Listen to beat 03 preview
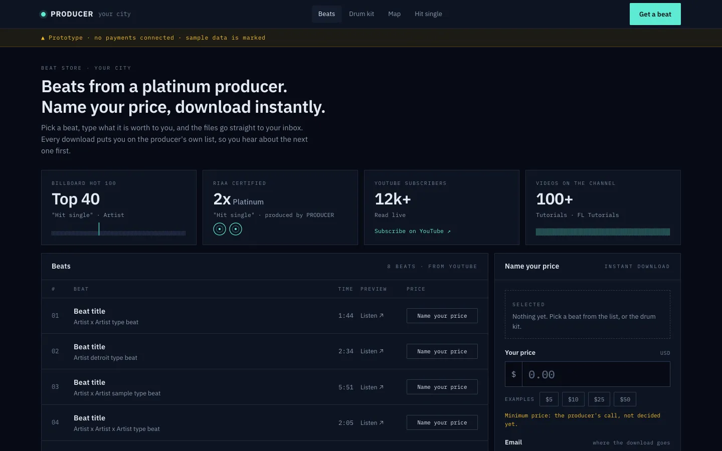The width and height of the screenshot is (722, 451). [x=372, y=387]
